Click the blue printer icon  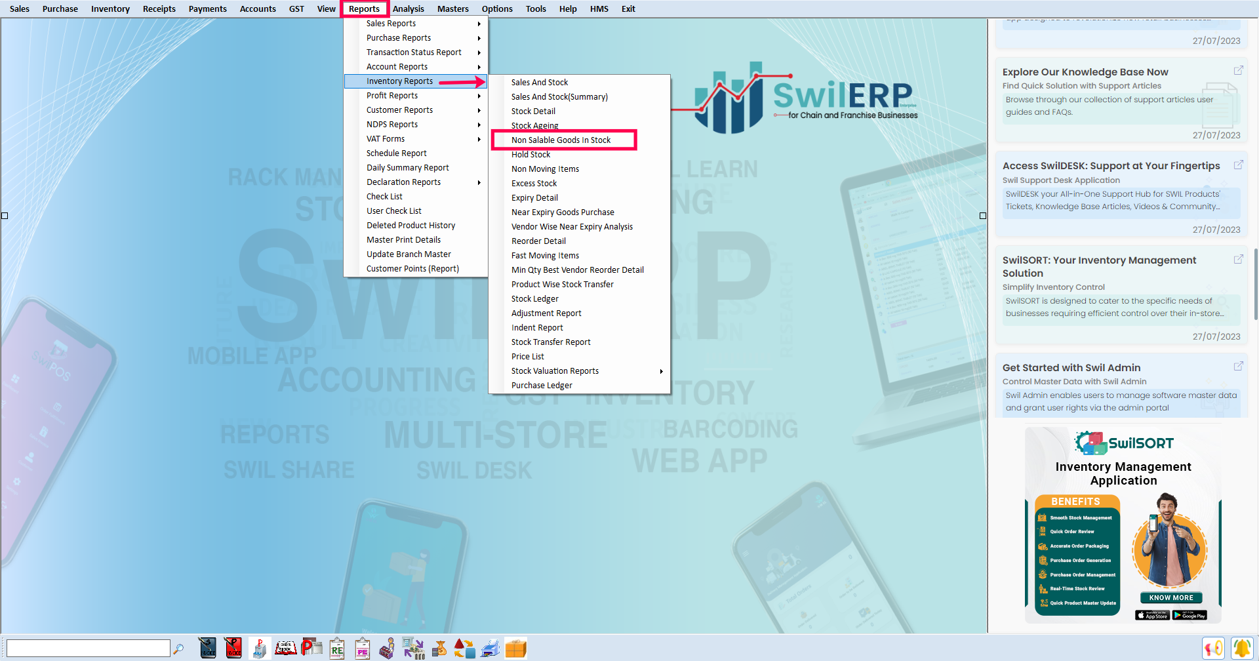point(490,648)
